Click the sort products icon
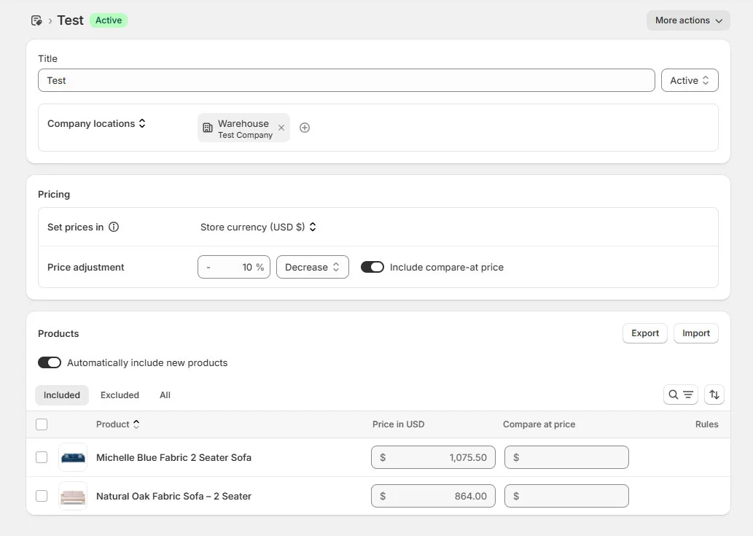Image resolution: width=753 pixels, height=536 pixels. pos(714,395)
